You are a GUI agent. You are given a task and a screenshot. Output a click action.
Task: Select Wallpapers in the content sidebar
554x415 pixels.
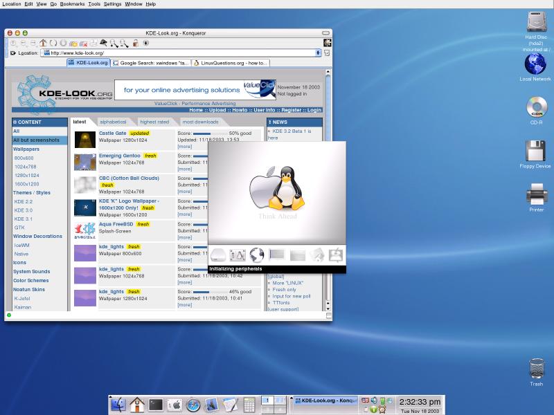coord(26,149)
